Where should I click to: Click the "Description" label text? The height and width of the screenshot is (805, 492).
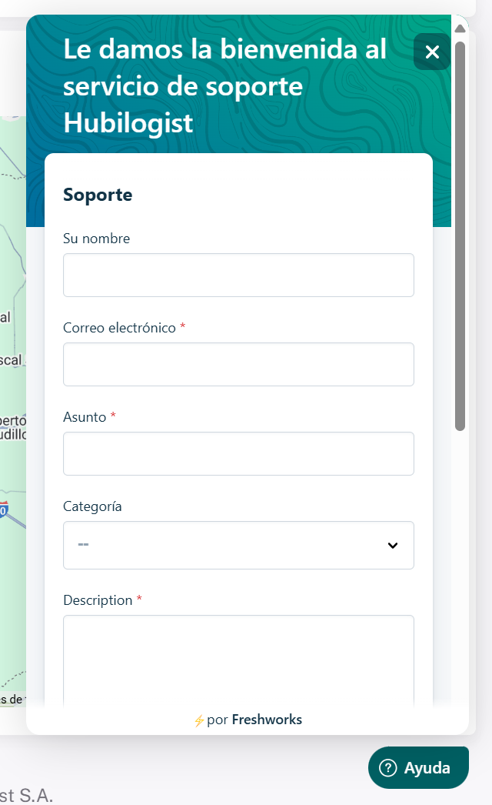coord(98,600)
